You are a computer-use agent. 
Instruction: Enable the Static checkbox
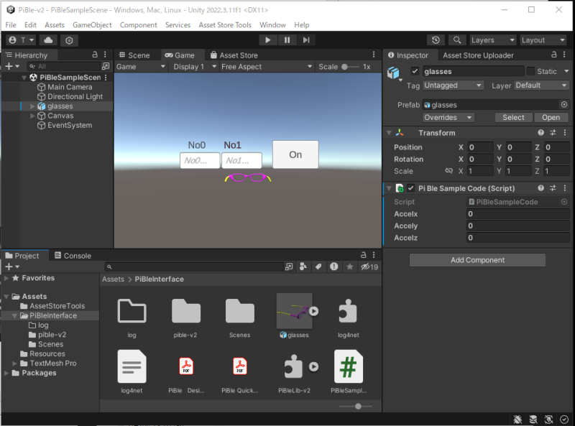pos(531,71)
